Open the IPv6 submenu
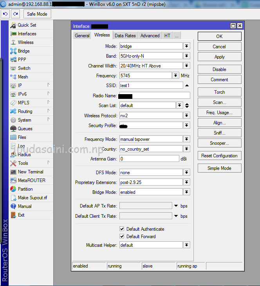Image resolution: width=260 pixels, height=286 pixels. coord(31,94)
